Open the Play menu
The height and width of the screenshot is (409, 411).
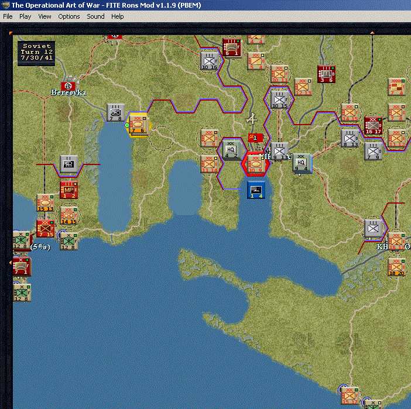25,16
